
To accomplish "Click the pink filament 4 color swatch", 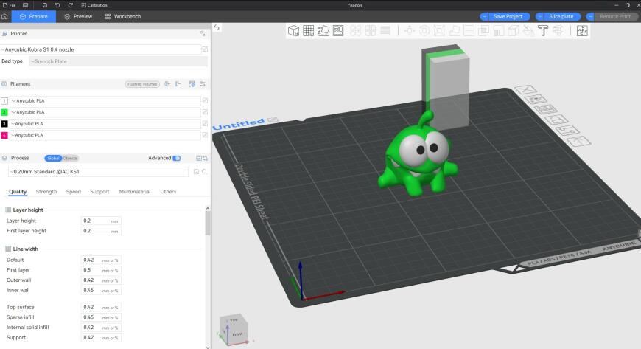I will [4, 135].
